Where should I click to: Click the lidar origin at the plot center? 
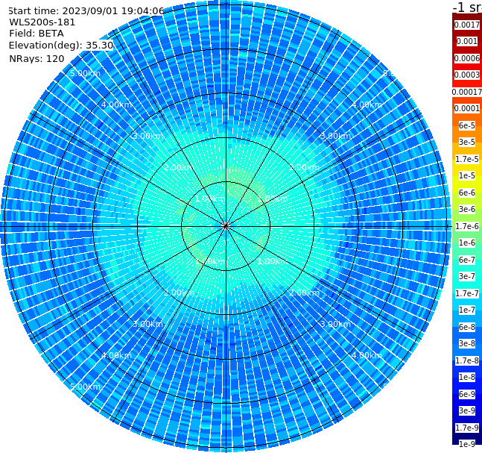[x=226, y=226]
